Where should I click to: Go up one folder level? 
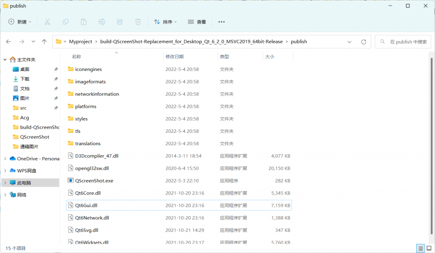(x=44, y=42)
